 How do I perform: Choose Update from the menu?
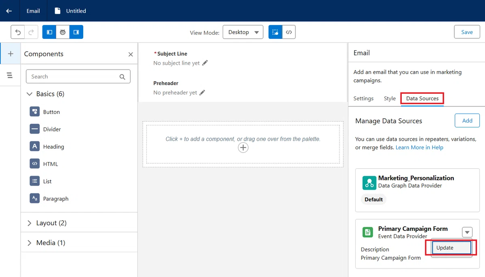(x=451, y=247)
